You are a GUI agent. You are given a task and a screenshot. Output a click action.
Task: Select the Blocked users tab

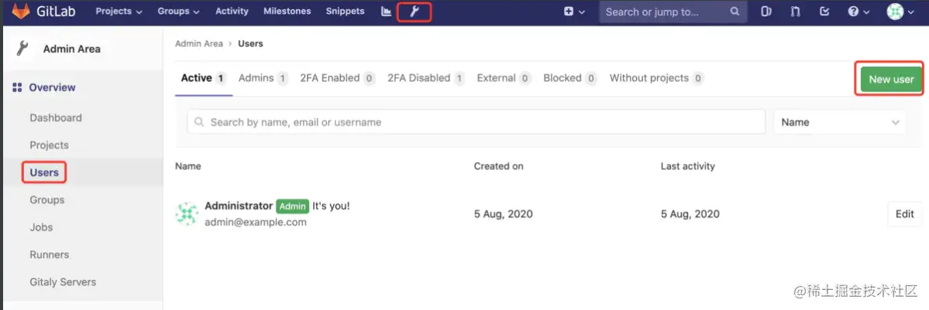[570, 78]
